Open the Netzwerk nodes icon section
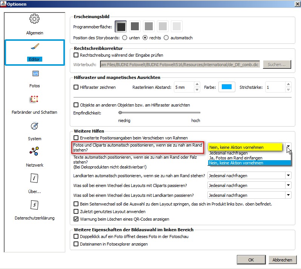This screenshot has width=301, height=269. [34, 151]
